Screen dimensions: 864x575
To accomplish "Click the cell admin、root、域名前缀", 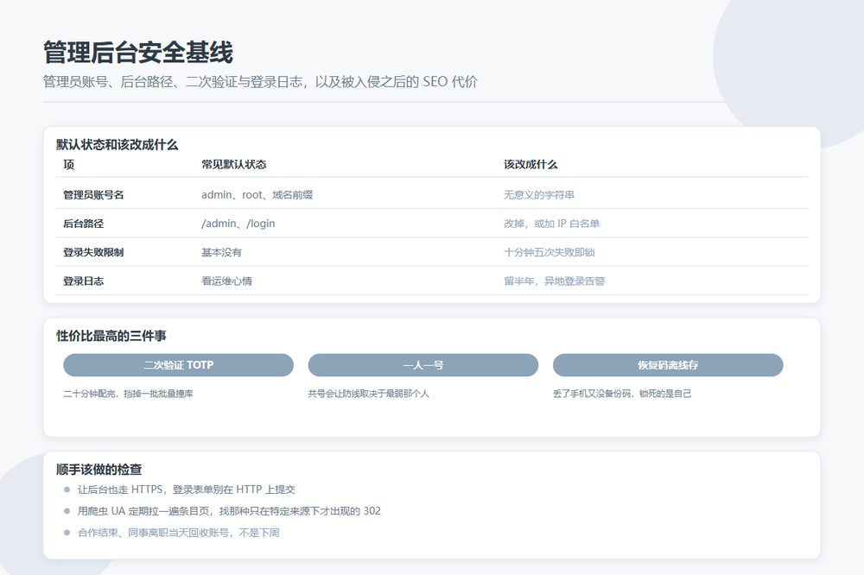I will coord(257,195).
